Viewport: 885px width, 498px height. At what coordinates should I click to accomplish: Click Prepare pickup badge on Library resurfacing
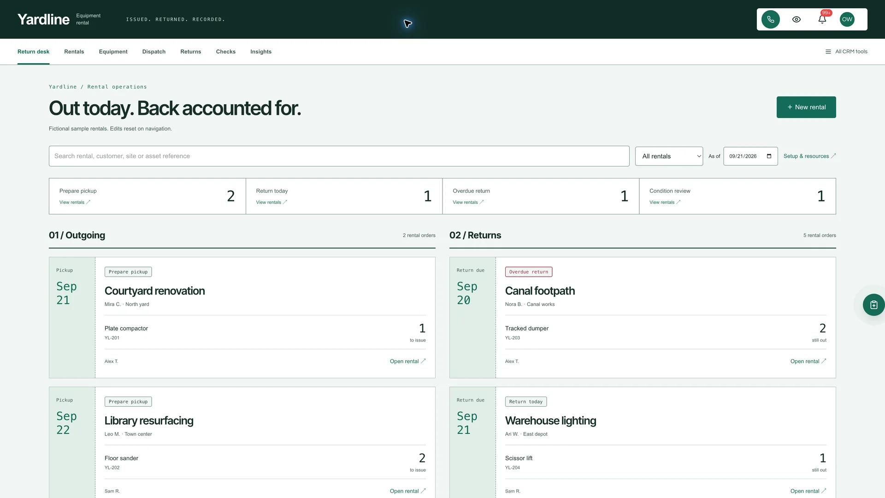point(128,402)
